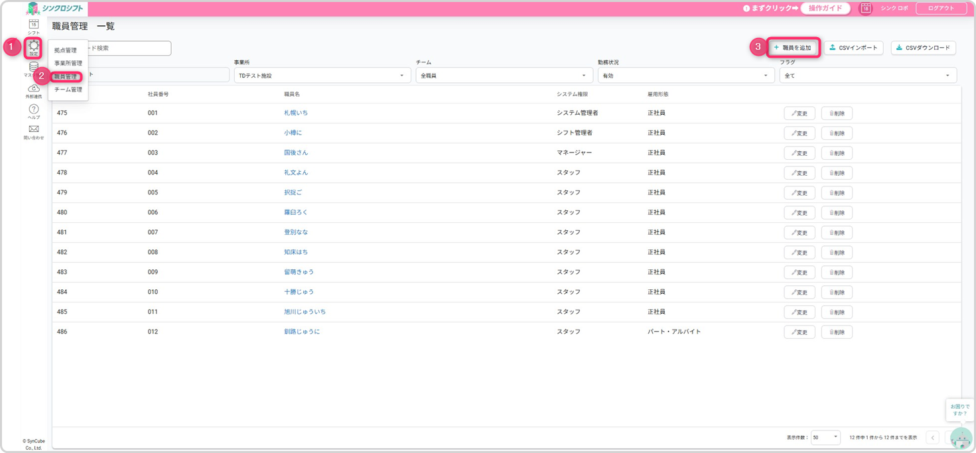
Task: Select チーム管理 from the settings menu
Action: [68, 90]
